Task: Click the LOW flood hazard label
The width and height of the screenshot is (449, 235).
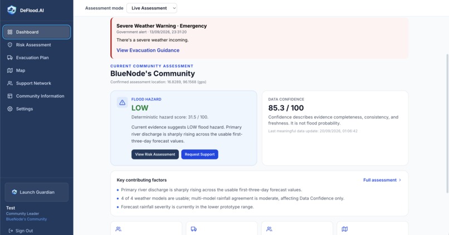Action: (140, 108)
